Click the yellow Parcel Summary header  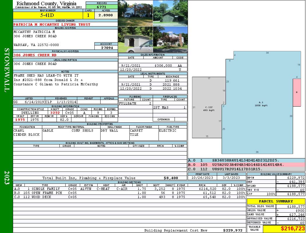coord(276,201)
